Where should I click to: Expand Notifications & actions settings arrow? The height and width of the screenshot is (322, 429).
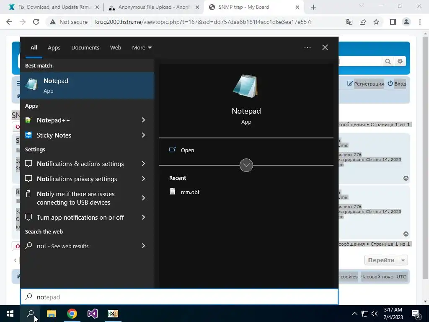(x=143, y=164)
